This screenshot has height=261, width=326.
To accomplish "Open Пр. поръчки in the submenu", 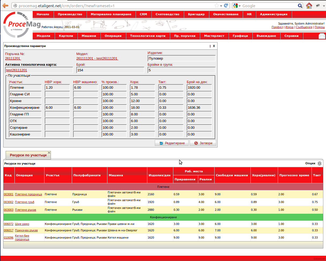I will 185,36.
